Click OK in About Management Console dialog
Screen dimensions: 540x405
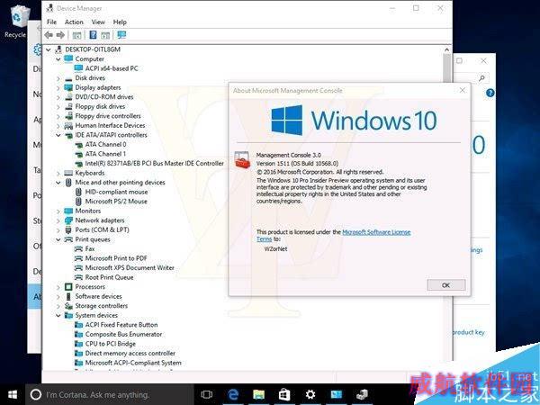(446, 285)
